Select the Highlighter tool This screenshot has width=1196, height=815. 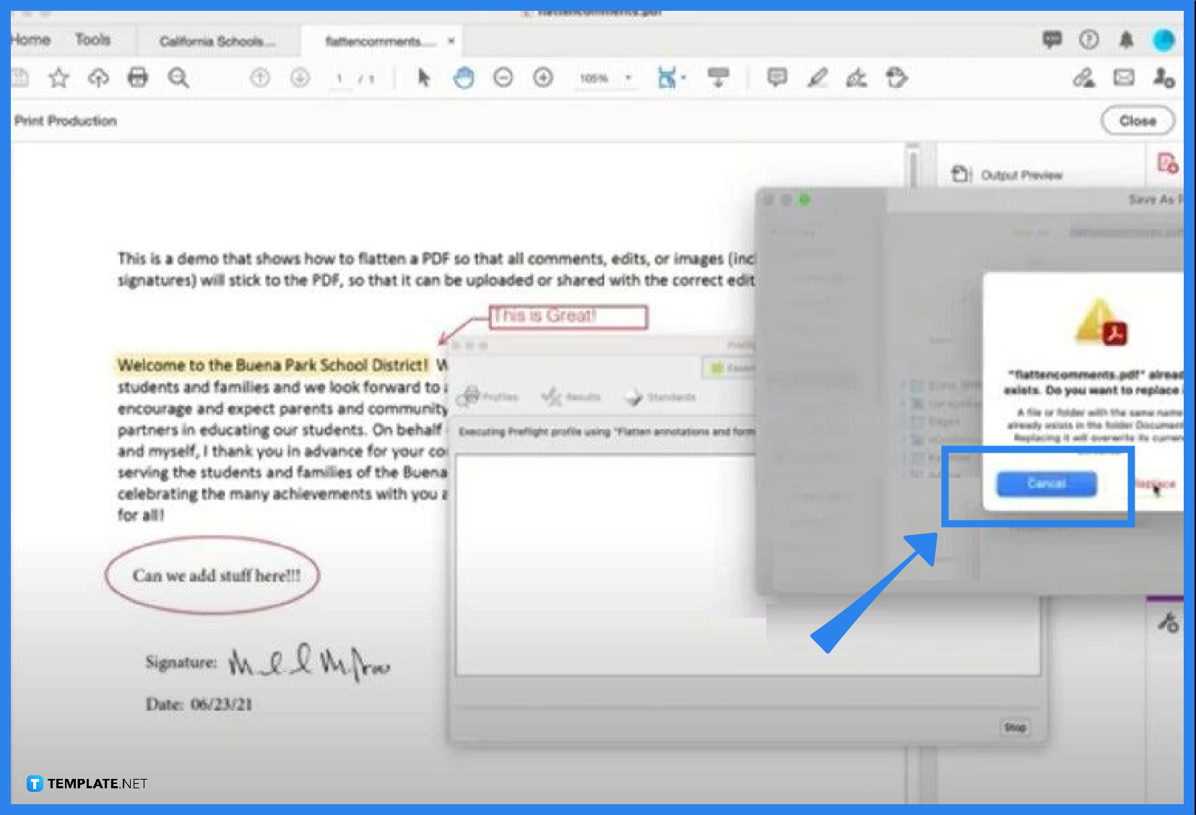(817, 77)
